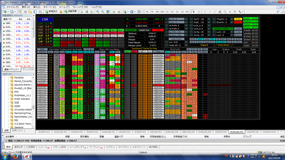This screenshot has width=285, height=160.
Task: Click the yellow TP/SL button
Action: [238, 19]
